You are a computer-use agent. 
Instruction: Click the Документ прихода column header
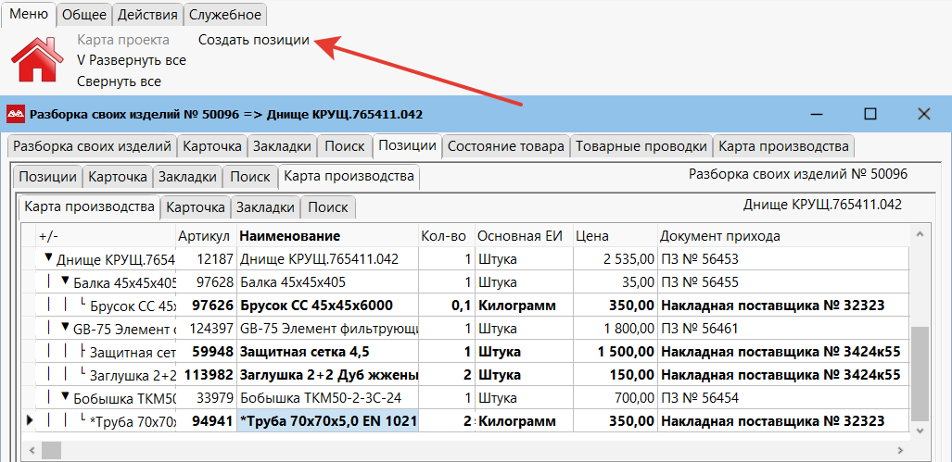click(720, 236)
